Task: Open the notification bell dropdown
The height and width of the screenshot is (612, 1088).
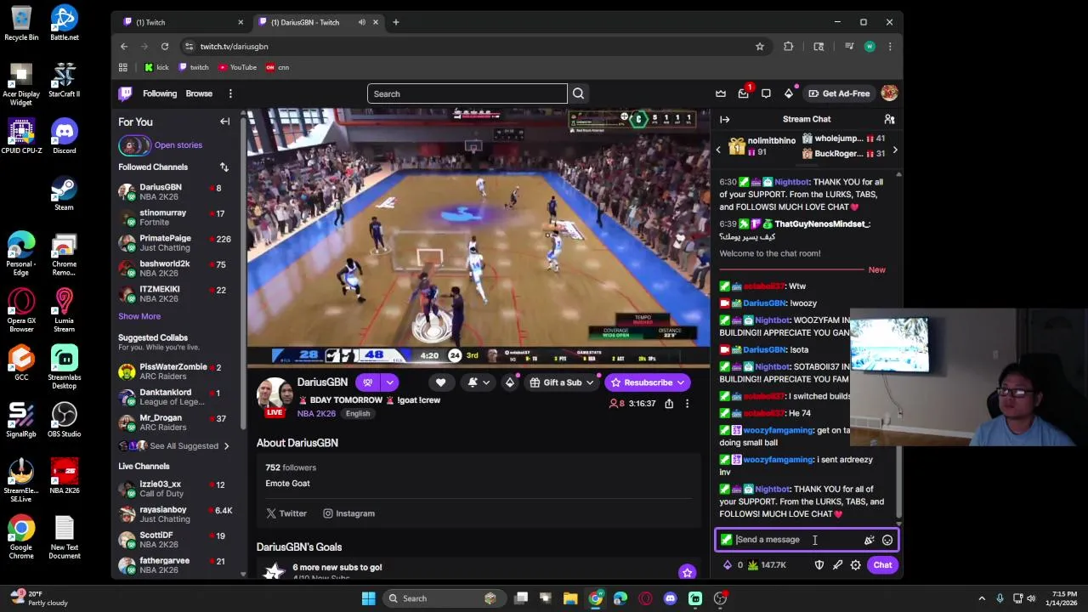Action: point(479,382)
